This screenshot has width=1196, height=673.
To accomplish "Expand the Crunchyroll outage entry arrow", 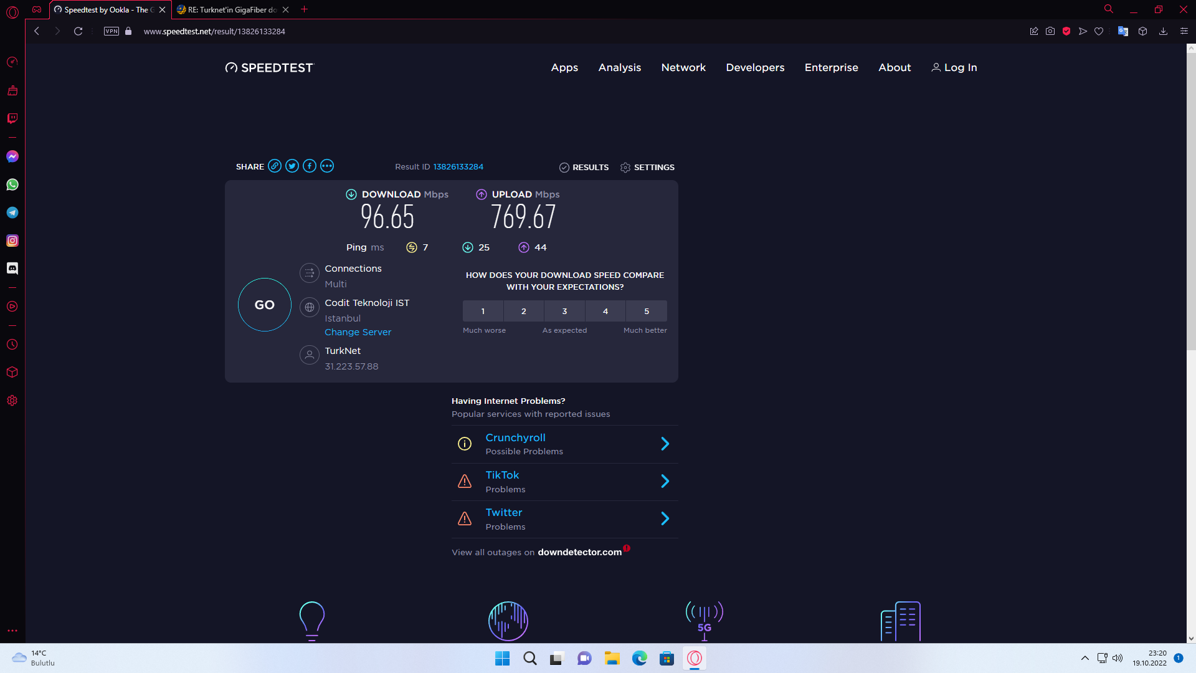I will coord(665,444).
